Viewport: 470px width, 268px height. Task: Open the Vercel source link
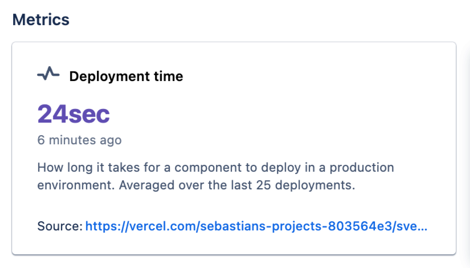(256, 226)
